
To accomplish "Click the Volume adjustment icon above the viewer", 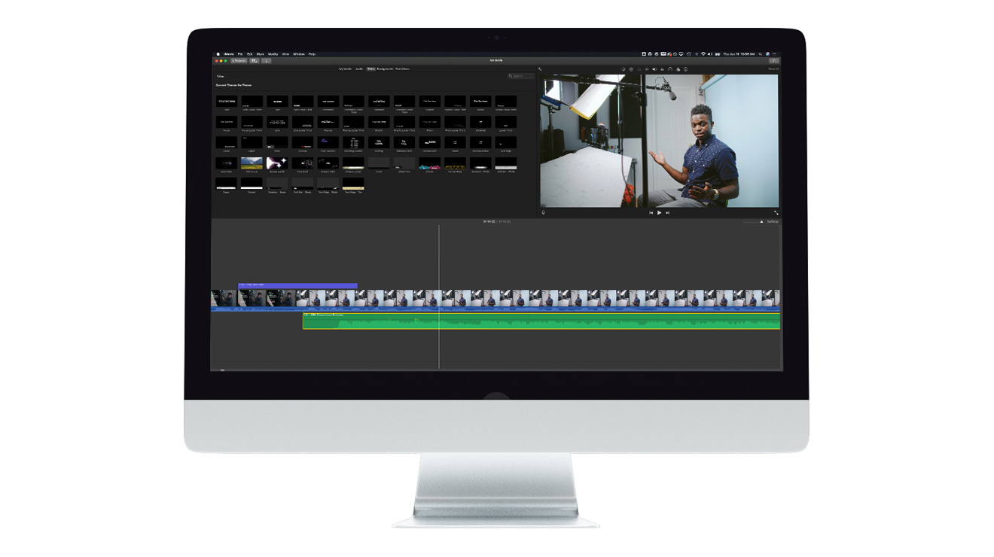I will pyautogui.click(x=654, y=68).
